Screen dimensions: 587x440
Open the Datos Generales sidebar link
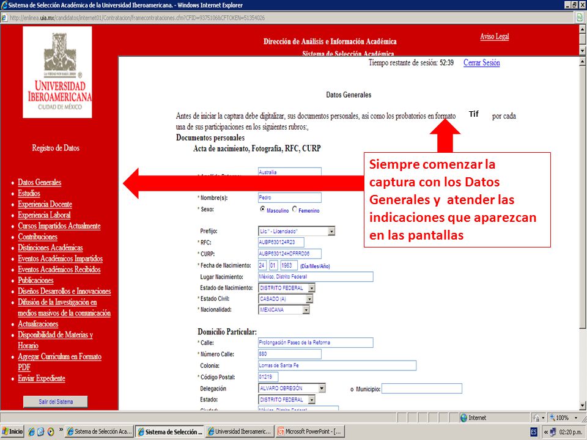tap(39, 182)
